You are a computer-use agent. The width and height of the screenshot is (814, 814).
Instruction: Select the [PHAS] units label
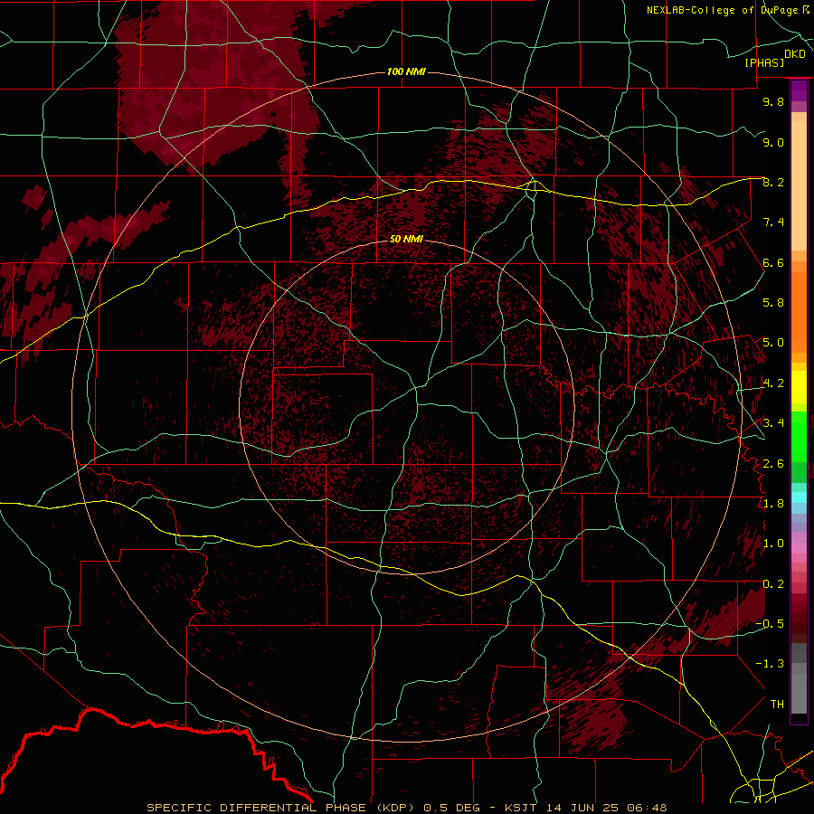pyautogui.click(x=764, y=62)
